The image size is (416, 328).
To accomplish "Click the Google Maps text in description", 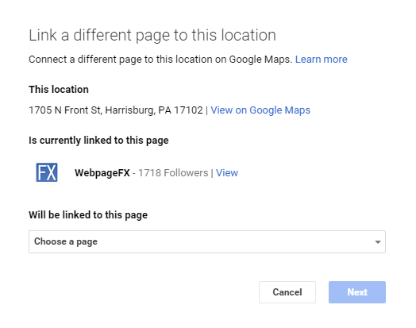I will [x=260, y=60].
